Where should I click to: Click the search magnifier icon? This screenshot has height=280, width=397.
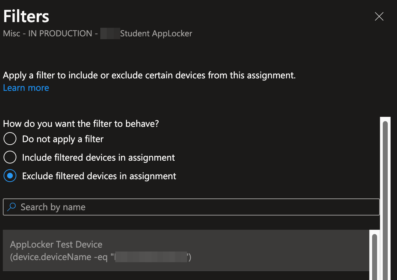coord(11,207)
